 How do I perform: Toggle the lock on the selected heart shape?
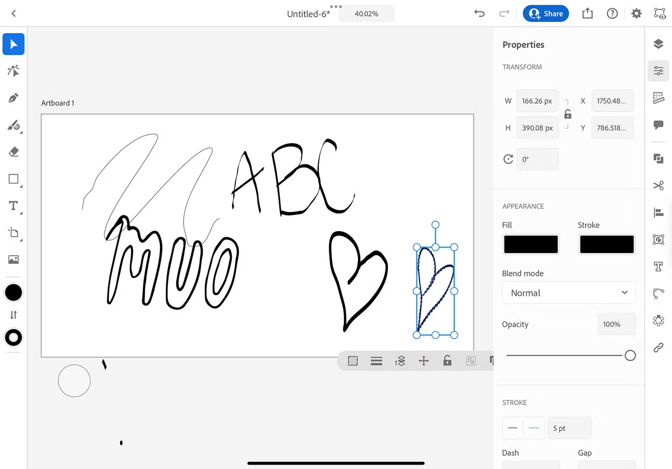click(447, 361)
